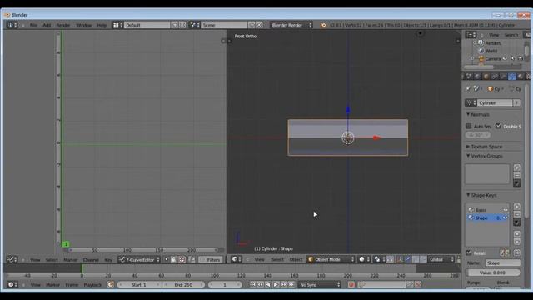
Task: Click the screen layout browse icon
Action: point(117,25)
